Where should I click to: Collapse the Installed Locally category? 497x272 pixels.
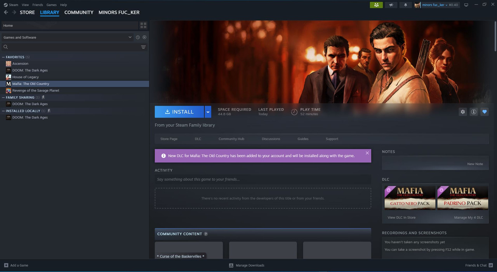pyautogui.click(x=3, y=111)
